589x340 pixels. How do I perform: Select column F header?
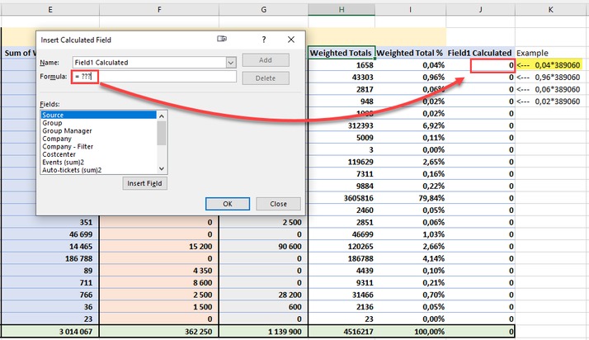159,10
